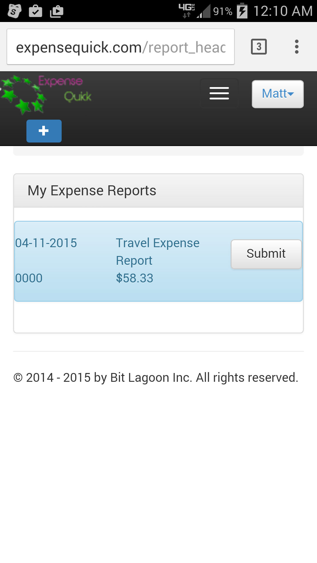Click the $58.33 report amount
The width and height of the screenshot is (317, 563).
pyautogui.click(x=135, y=278)
